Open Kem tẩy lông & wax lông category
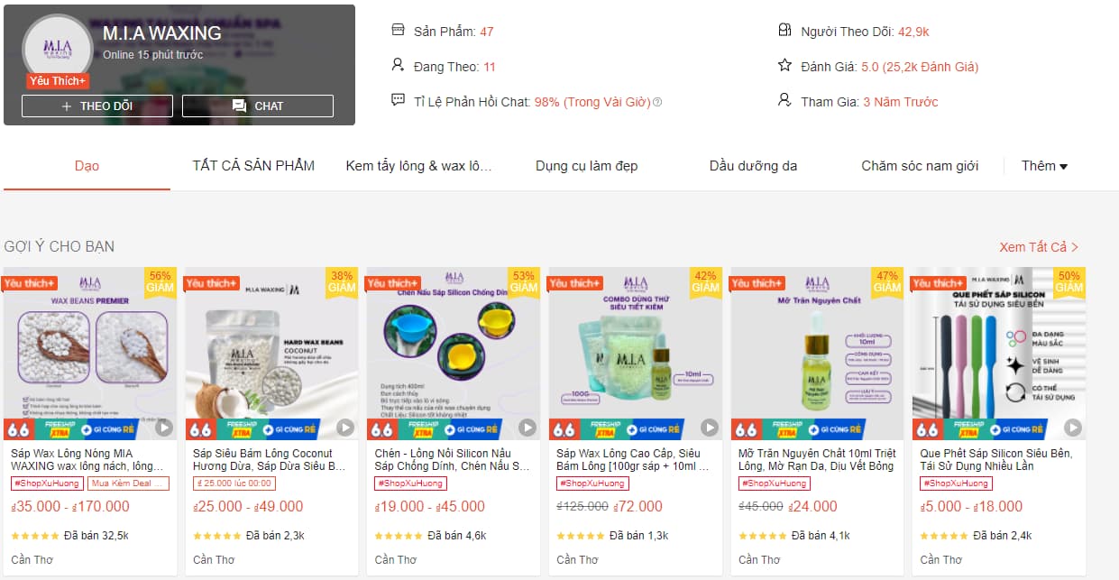This screenshot has width=1119, height=580. [x=419, y=166]
